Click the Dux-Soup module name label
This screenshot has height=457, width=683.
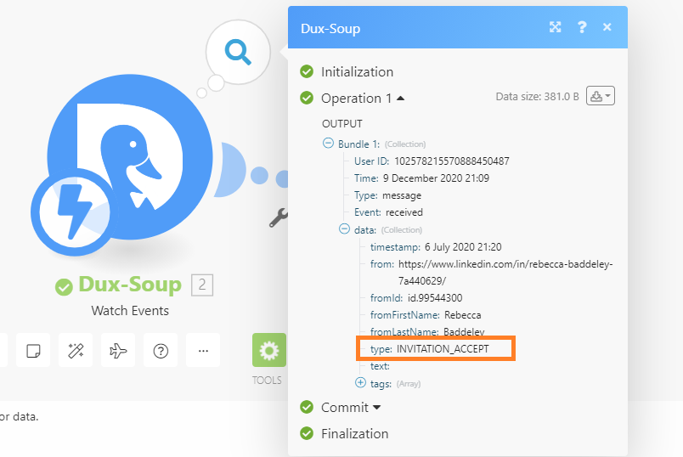click(130, 285)
